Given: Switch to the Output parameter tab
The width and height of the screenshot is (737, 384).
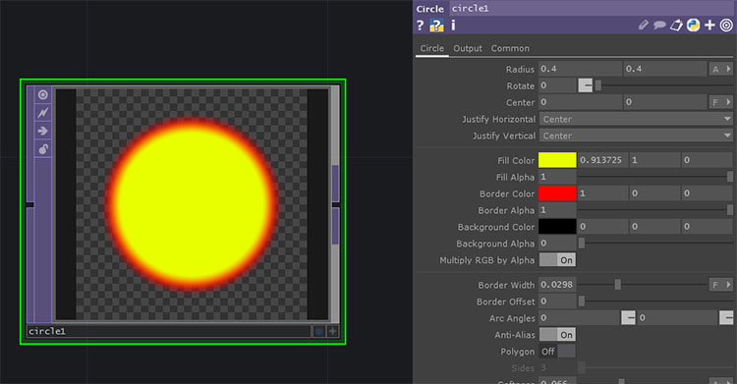Looking at the screenshot, I should pyautogui.click(x=468, y=48).
